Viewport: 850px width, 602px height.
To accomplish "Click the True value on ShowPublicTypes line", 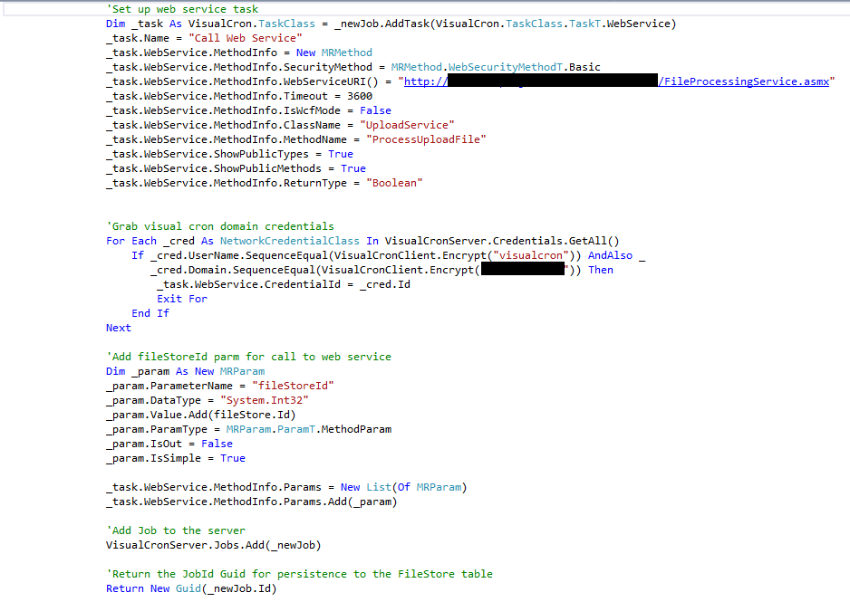I will click(341, 154).
